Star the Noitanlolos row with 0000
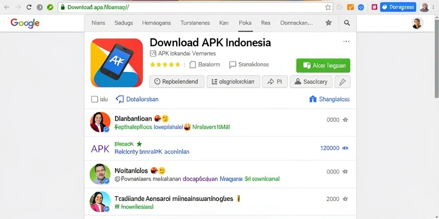 pos(346,172)
